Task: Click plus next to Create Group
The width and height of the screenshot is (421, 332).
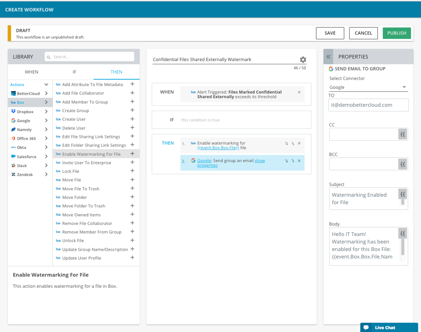Action: tap(132, 110)
